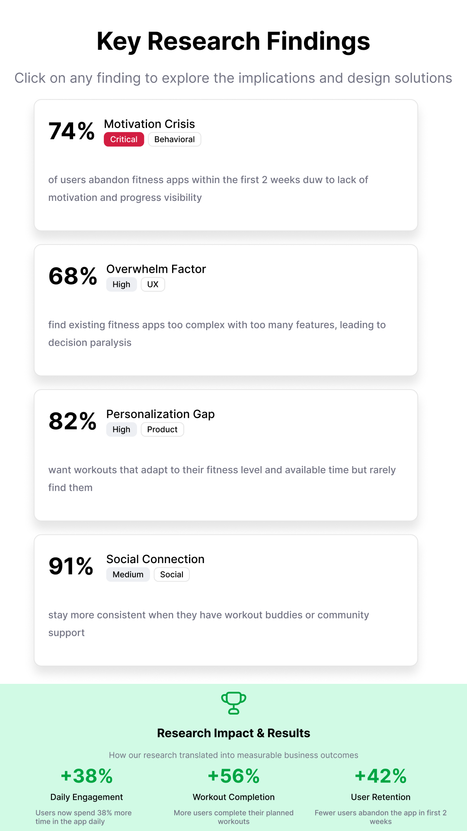Click the High badge under Overwhelm Factor

click(x=122, y=284)
